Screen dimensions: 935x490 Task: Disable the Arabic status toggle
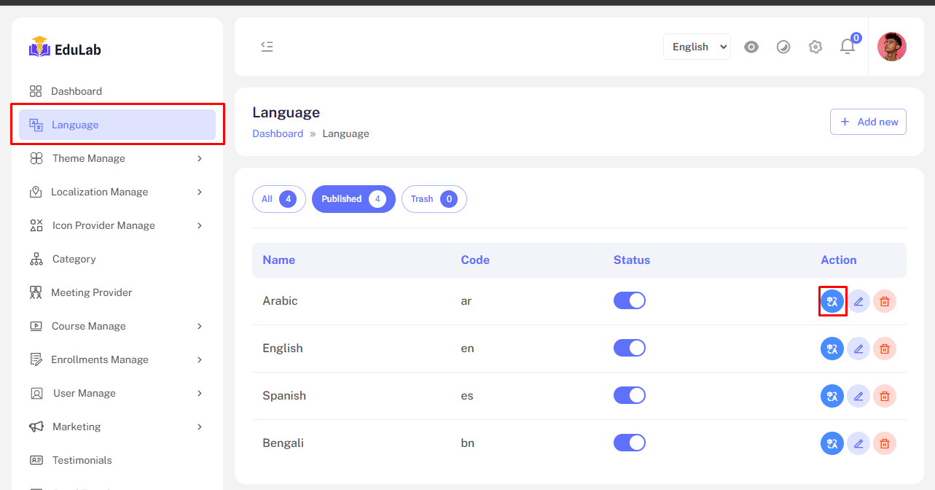pyautogui.click(x=630, y=301)
